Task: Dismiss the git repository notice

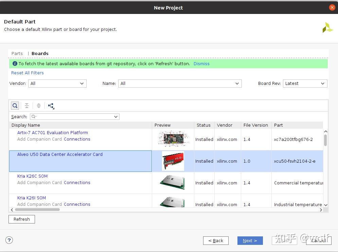Action: pos(201,64)
